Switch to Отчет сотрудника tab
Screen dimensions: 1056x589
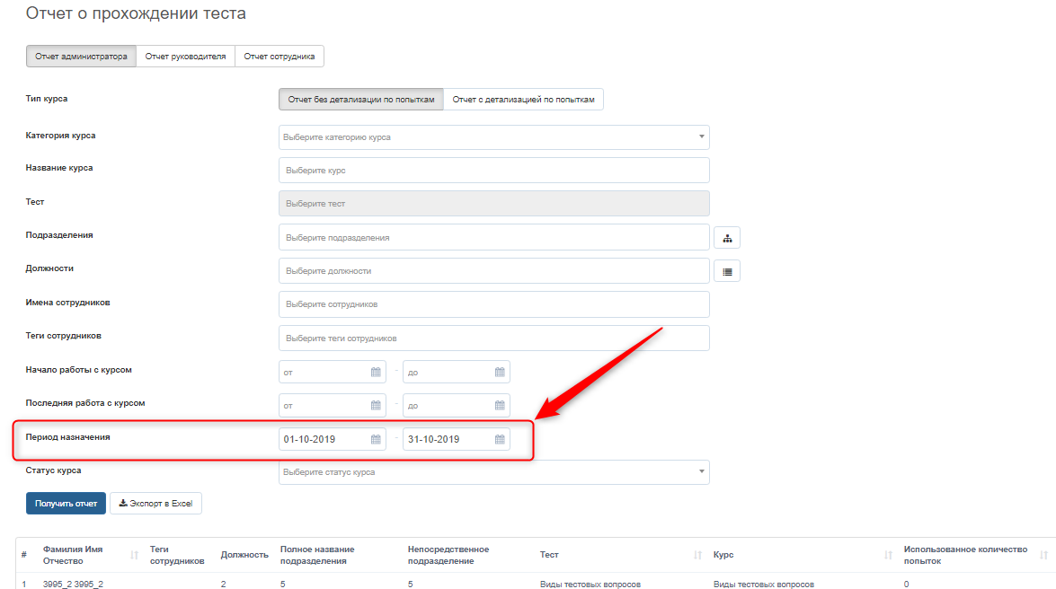[x=280, y=57]
